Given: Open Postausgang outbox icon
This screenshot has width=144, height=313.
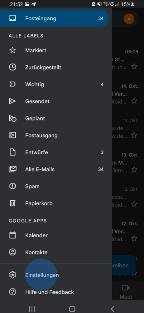Looking at the screenshot, I should pyautogui.click(x=12, y=135).
